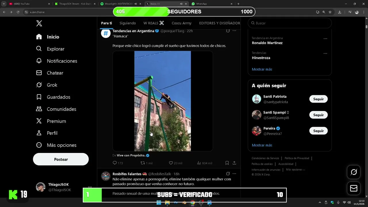Open the ThiagoJSOK account switcher
Viewport: 368px width, 207px height.
pos(63,187)
